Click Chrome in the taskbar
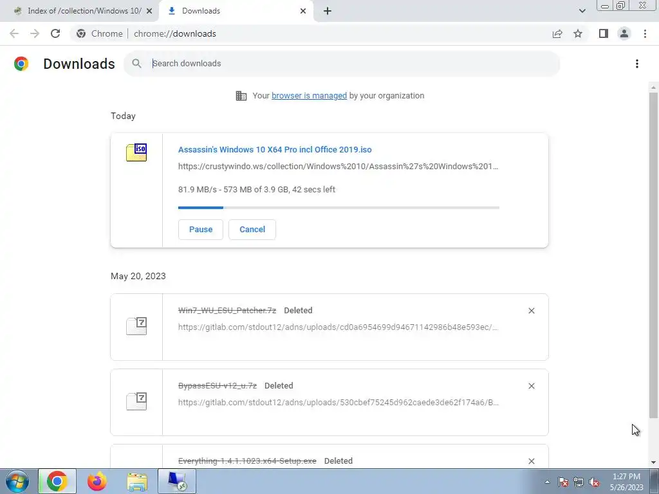The image size is (659, 494). [57, 481]
